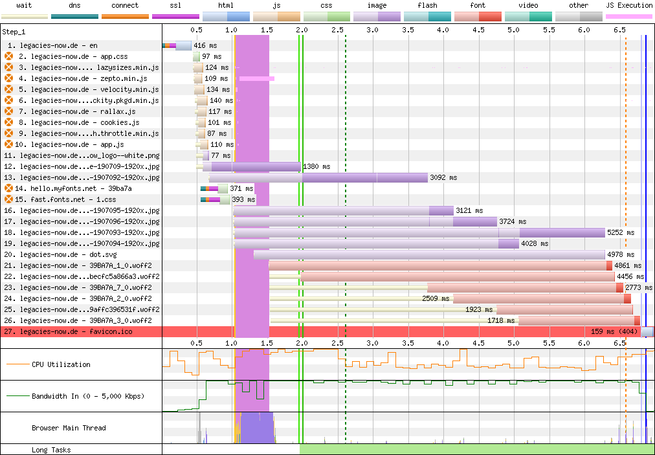Click the 159 ms (404) timing label
The width and height of the screenshot is (655, 455).
point(614,331)
